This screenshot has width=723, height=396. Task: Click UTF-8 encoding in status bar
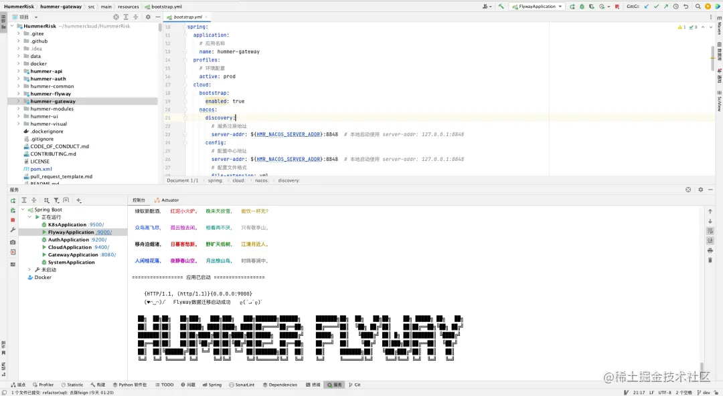[x=665, y=392]
